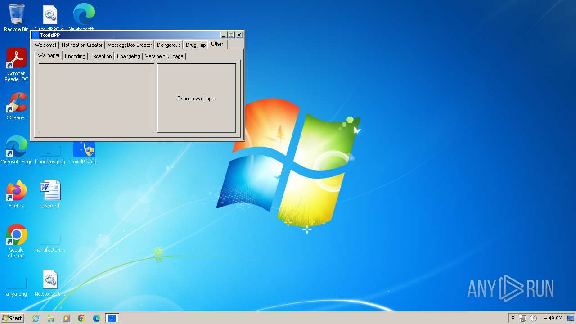
Task: Select the Other tab
Action: 217,44
